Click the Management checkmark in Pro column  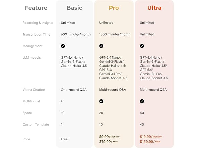pyautogui.click(x=101, y=46)
